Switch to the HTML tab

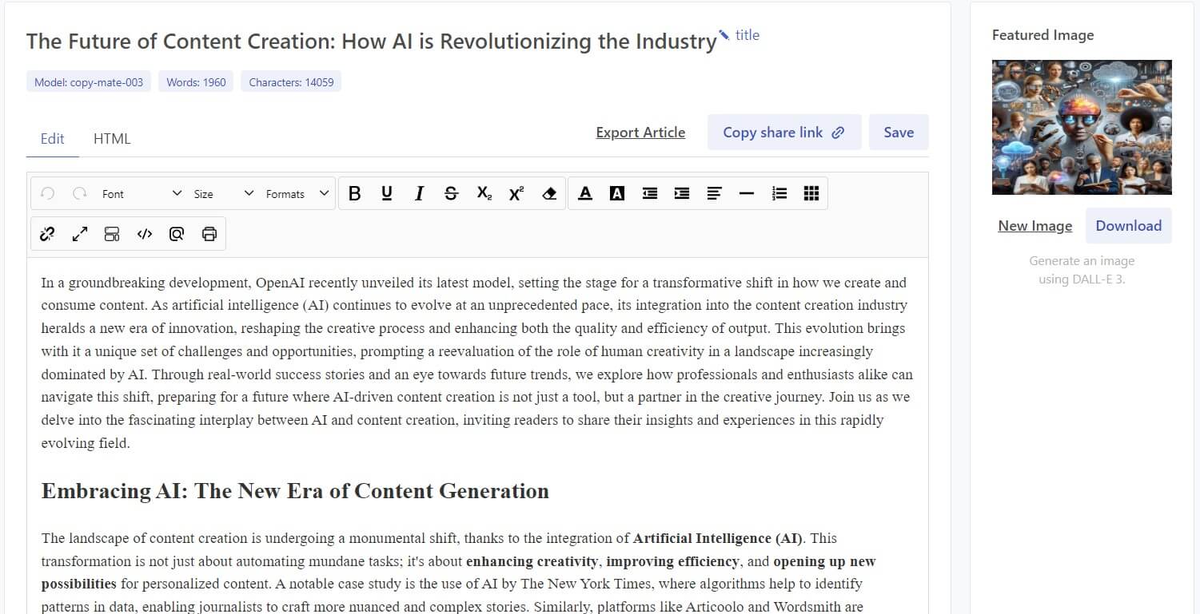pos(112,138)
